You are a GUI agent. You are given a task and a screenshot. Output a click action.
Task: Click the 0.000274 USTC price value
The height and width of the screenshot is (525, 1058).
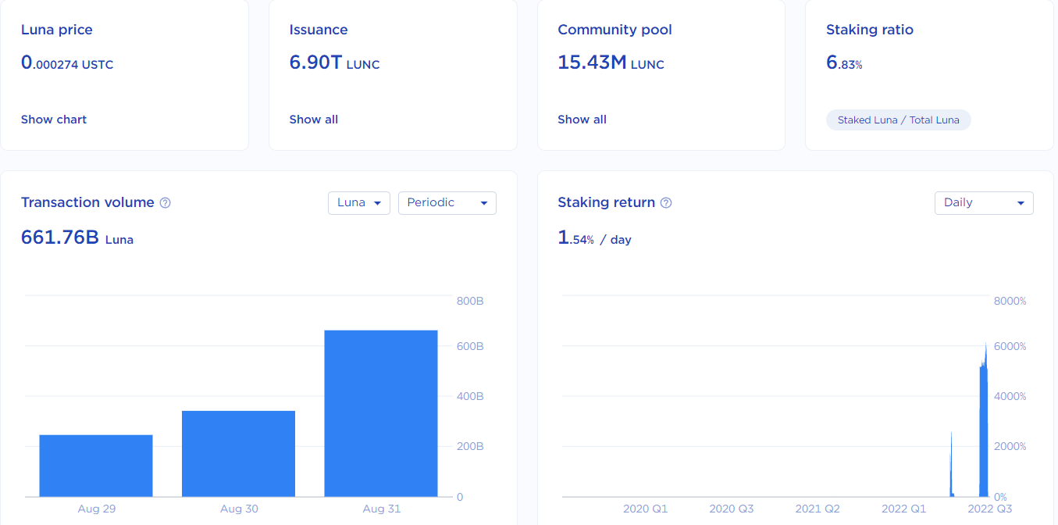[x=67, y=62]
